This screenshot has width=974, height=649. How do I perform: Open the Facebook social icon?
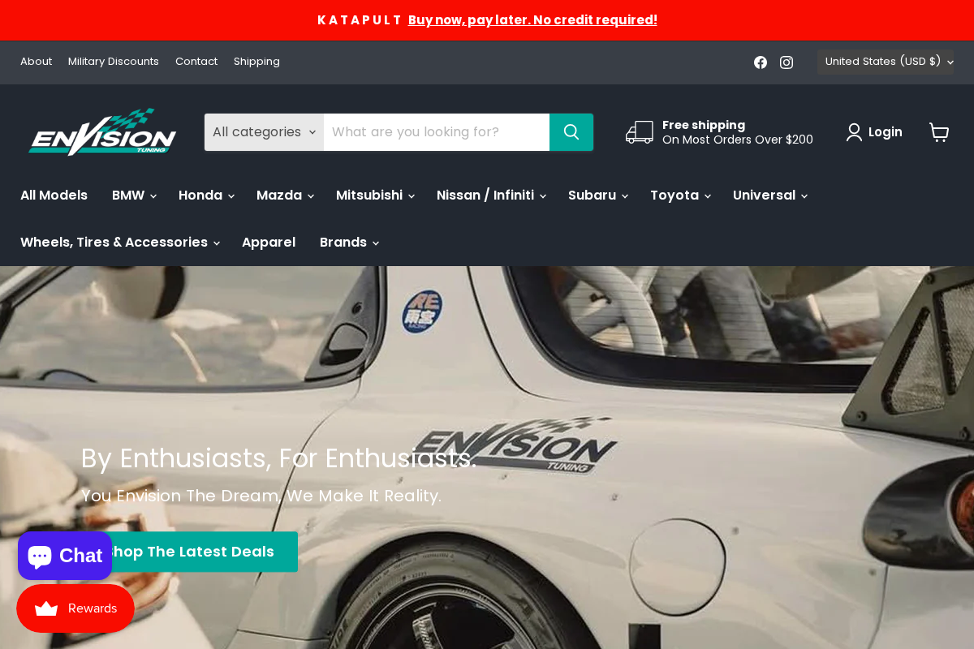[x=760, y=62]
